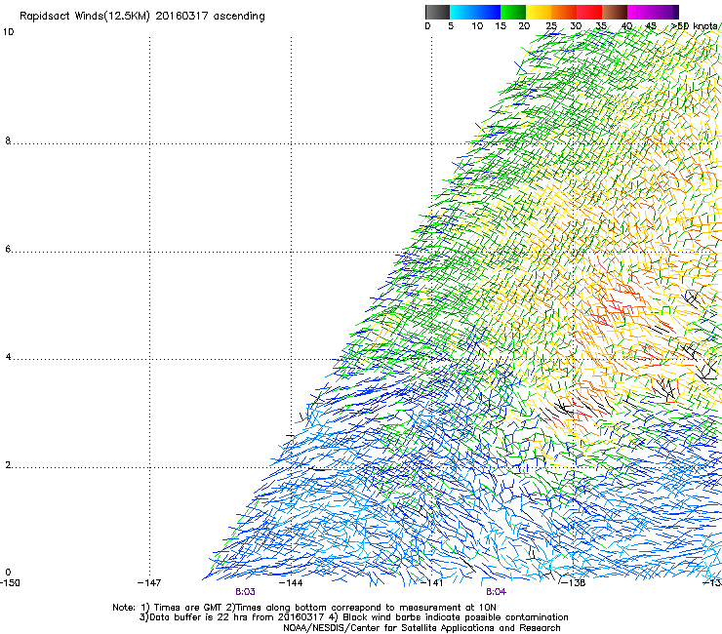Click the title "Rapidscat Winds(12.5KM) 20160317 ascending"

click(x=142, y=17)
